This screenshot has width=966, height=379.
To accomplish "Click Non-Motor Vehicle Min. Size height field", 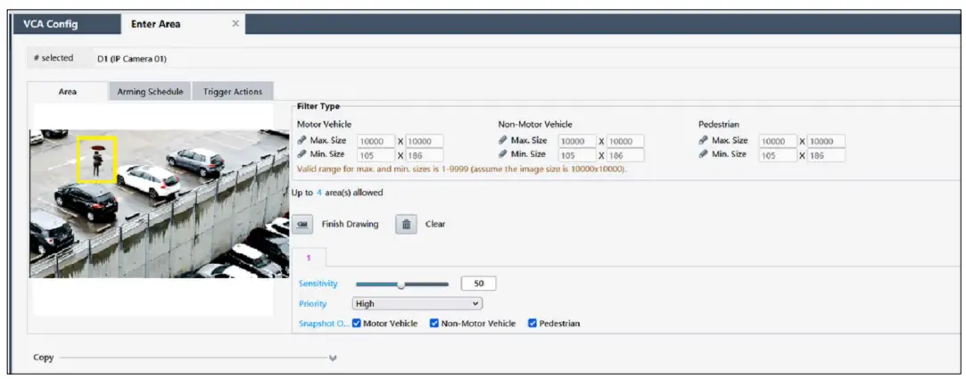I will [x=625, y=155].
